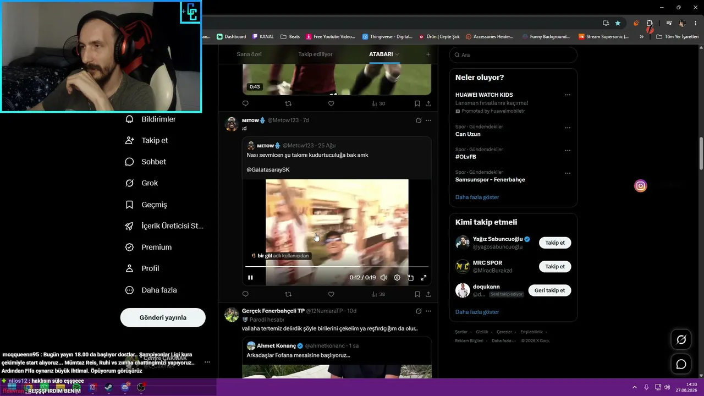This screenshot has width=704, height=396.
Task: Like Metow123's ':d' post
Action: pyautogui.click(x=331, y=294)
